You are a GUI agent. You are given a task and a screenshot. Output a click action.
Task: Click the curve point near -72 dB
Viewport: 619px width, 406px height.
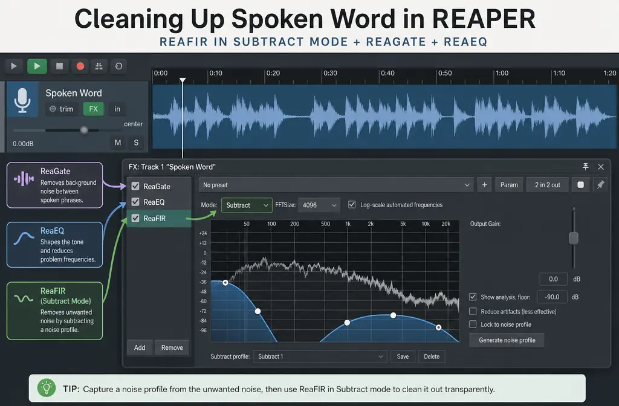258,311
